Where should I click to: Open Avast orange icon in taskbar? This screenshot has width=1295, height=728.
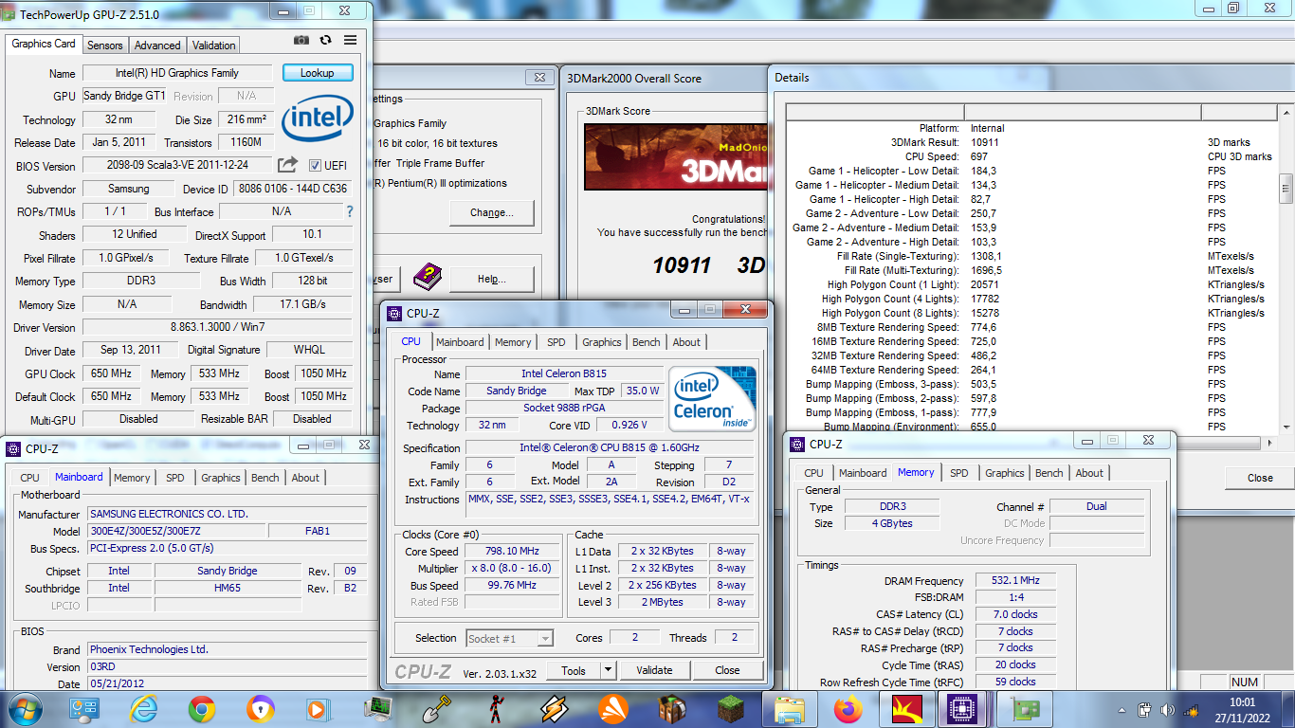pyautogui.click(x=612, y=708)
